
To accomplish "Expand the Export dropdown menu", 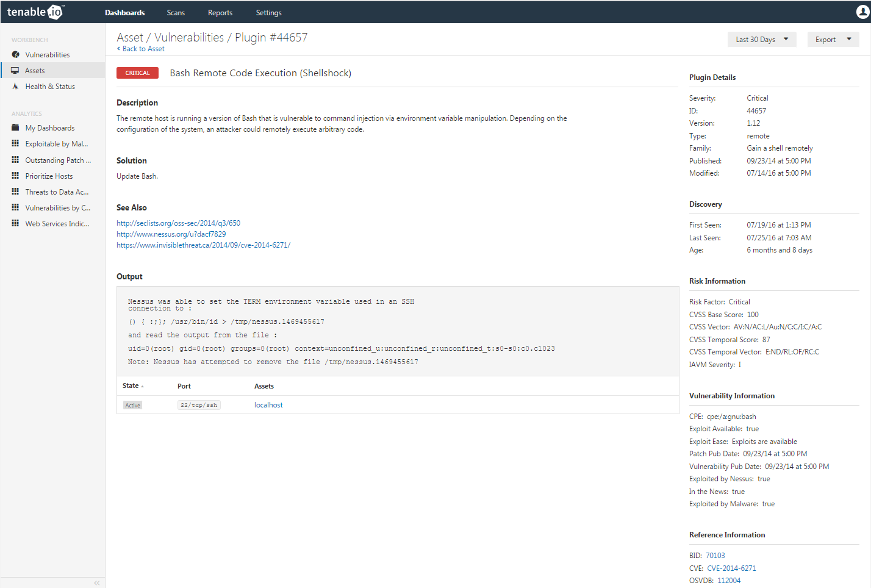I will tap(833, 40).
